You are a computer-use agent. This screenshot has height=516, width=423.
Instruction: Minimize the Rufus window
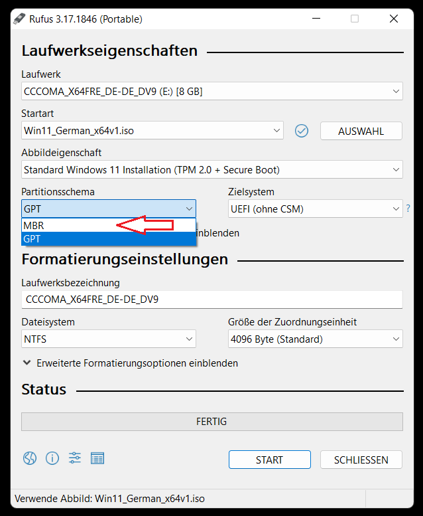tap(316, 19)
